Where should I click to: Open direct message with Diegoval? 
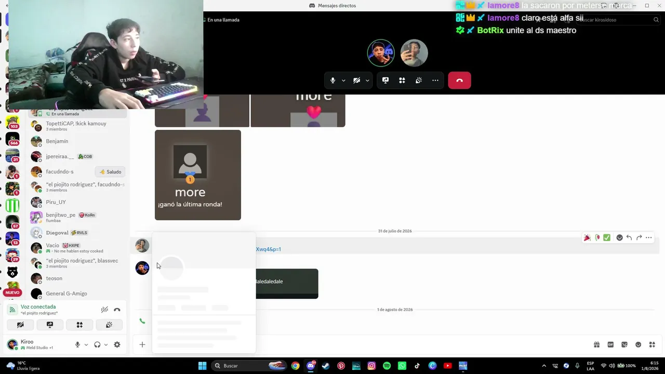77,233
